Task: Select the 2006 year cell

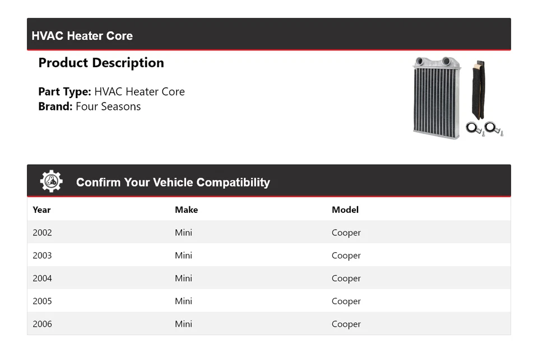Action: [42, 324]
